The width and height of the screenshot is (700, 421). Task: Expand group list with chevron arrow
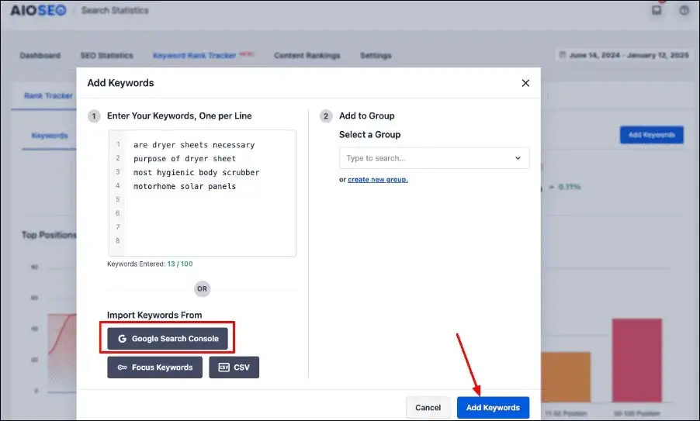pos(518,158)
